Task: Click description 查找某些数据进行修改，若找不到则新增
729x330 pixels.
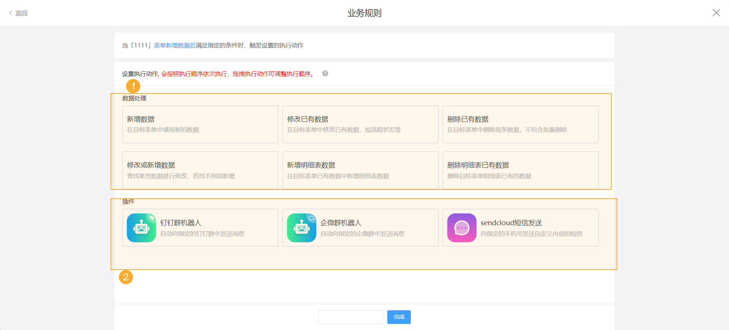Action: (181, 176)
